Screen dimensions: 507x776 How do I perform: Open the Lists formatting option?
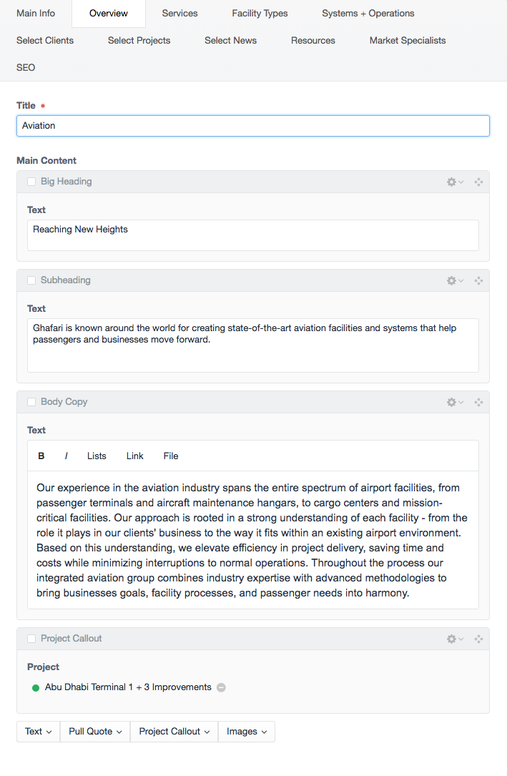pyautogui.click(x=97, y=456)
